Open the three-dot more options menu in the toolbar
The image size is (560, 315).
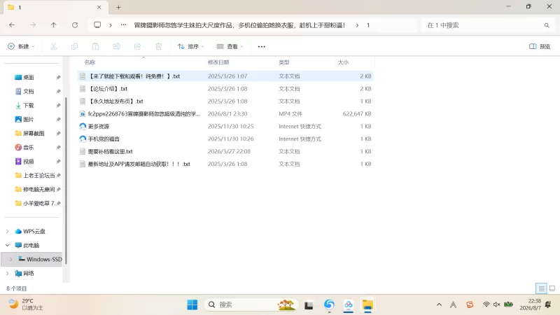click(261, 46)
